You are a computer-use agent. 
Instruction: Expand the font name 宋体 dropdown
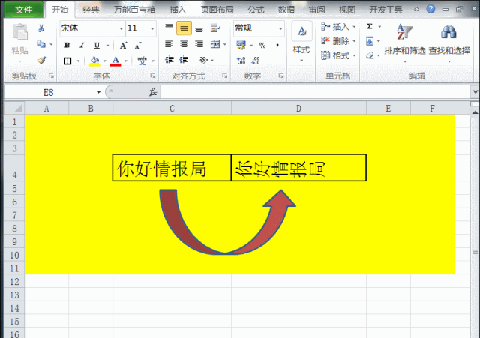(121, 28)
